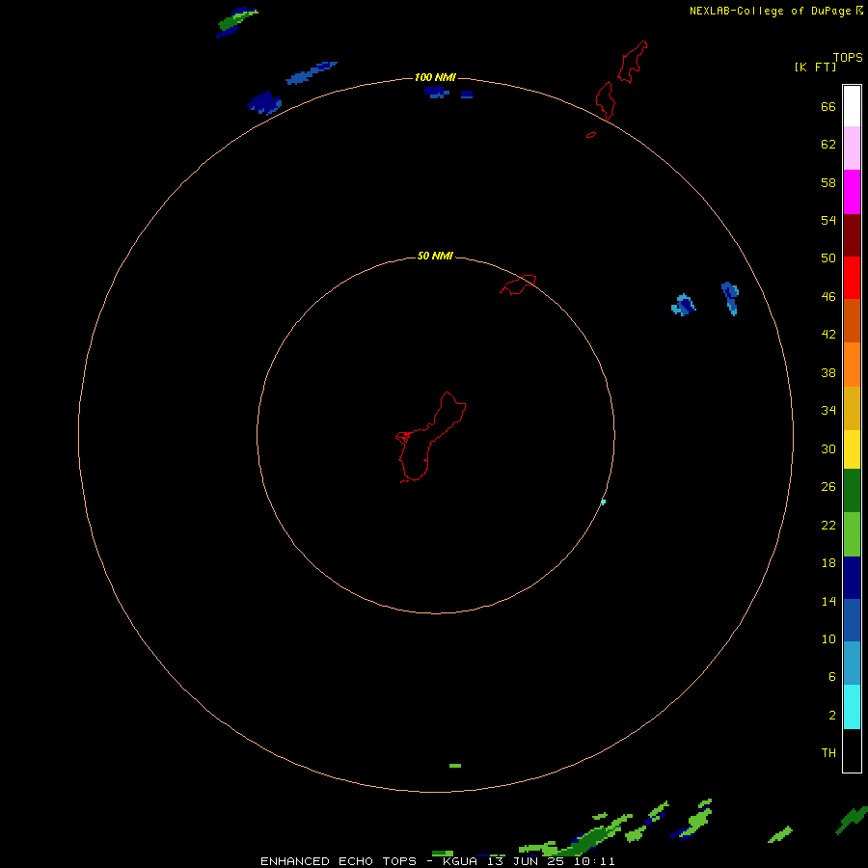Click the legend value 10

point(828,638)
